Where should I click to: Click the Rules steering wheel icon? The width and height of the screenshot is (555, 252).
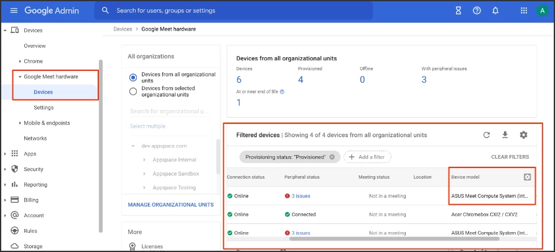[x=14, y=231]
